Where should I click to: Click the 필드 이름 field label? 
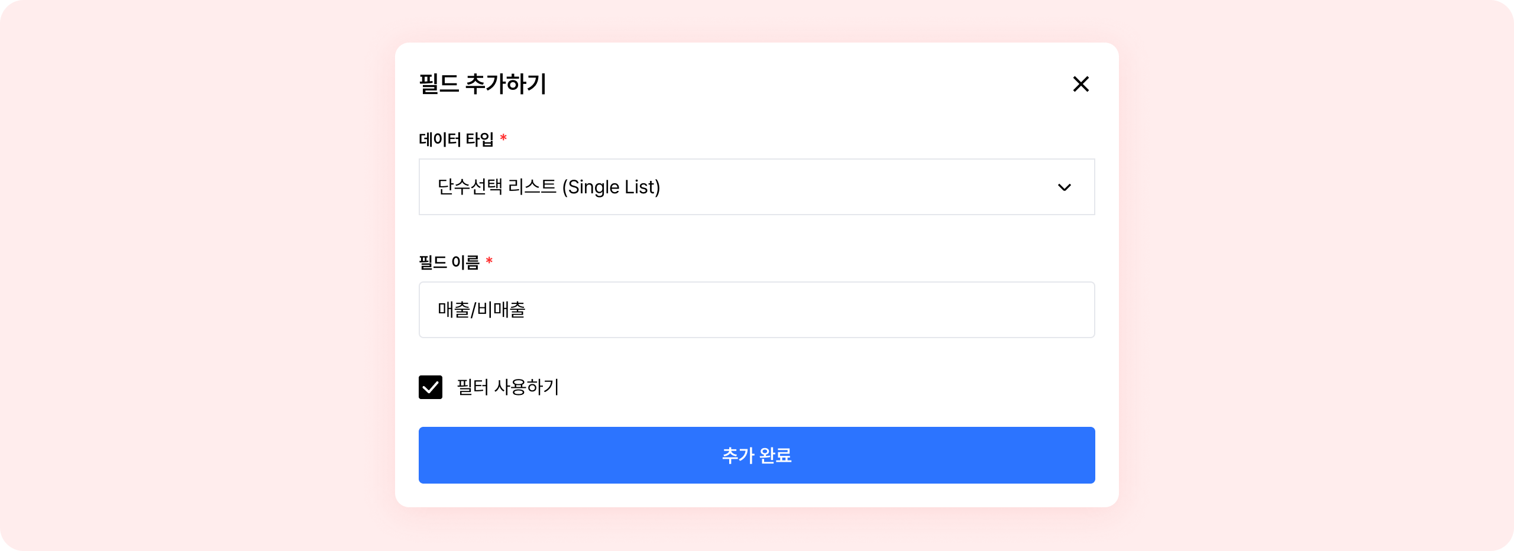(449, 262)
